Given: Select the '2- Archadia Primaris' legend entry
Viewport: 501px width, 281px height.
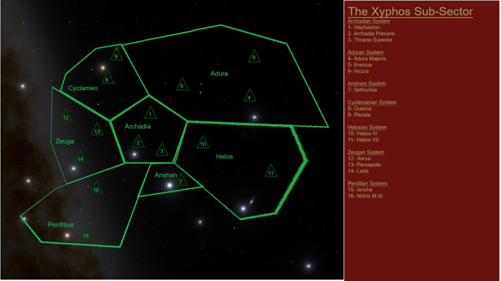Looking at the screenshot, I should (371, 34).
